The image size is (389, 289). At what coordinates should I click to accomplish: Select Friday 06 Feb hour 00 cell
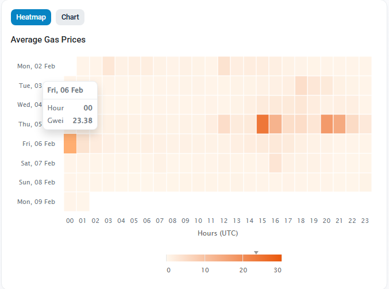point(70,144)
